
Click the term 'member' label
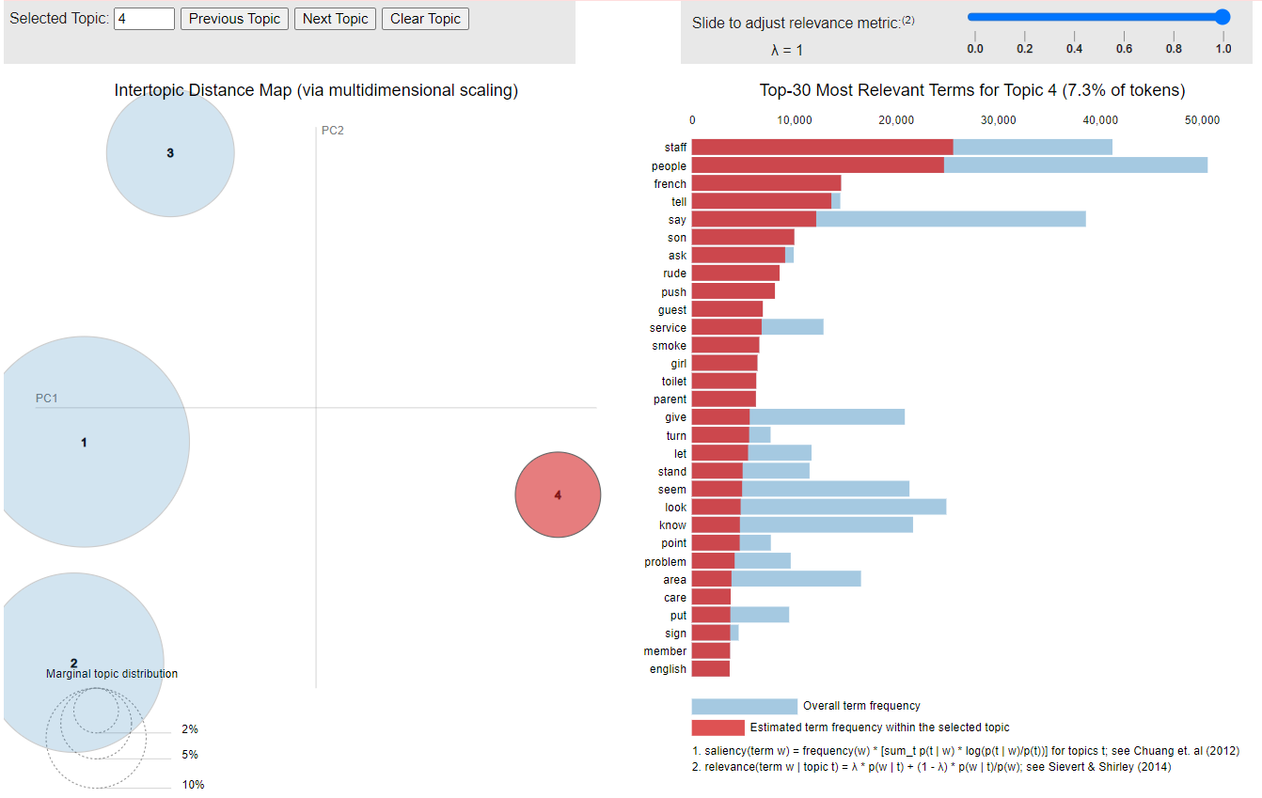click(666, 650)
